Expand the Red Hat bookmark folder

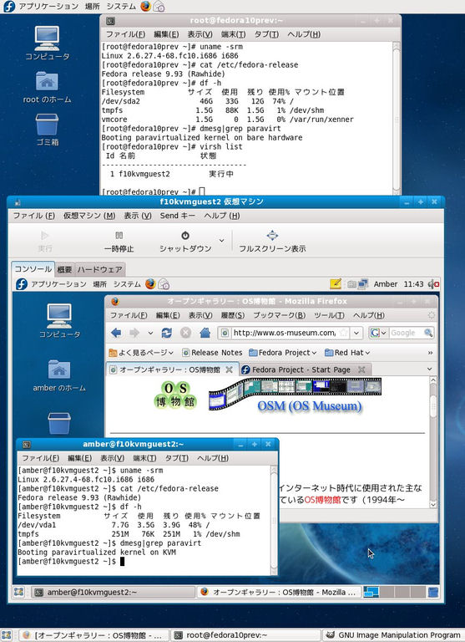[x=346, y=353]
